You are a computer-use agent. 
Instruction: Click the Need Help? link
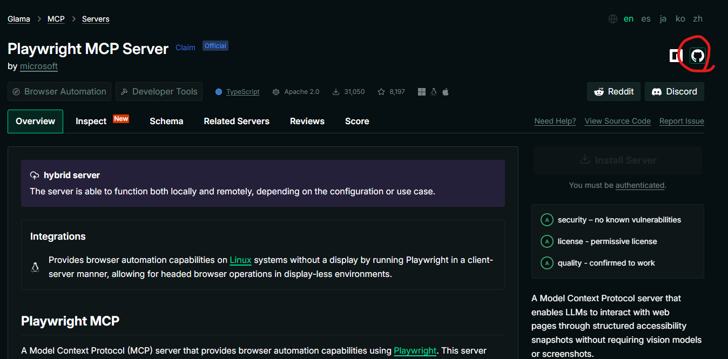click(555, 121)
